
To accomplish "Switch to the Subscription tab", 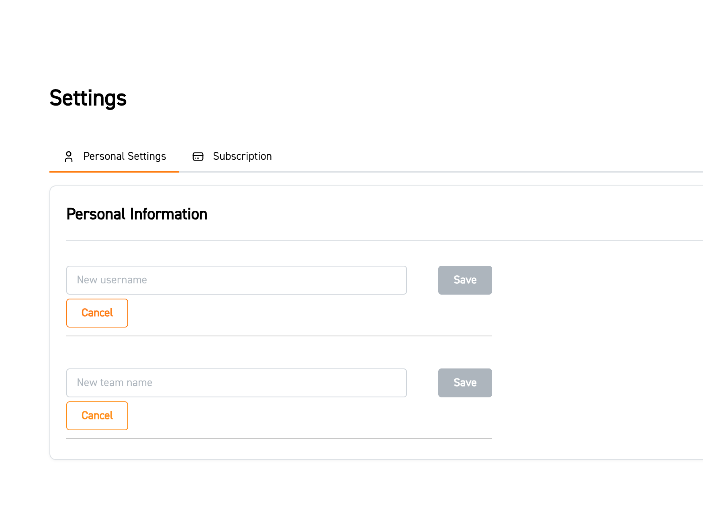I will (x=242, y=157).
